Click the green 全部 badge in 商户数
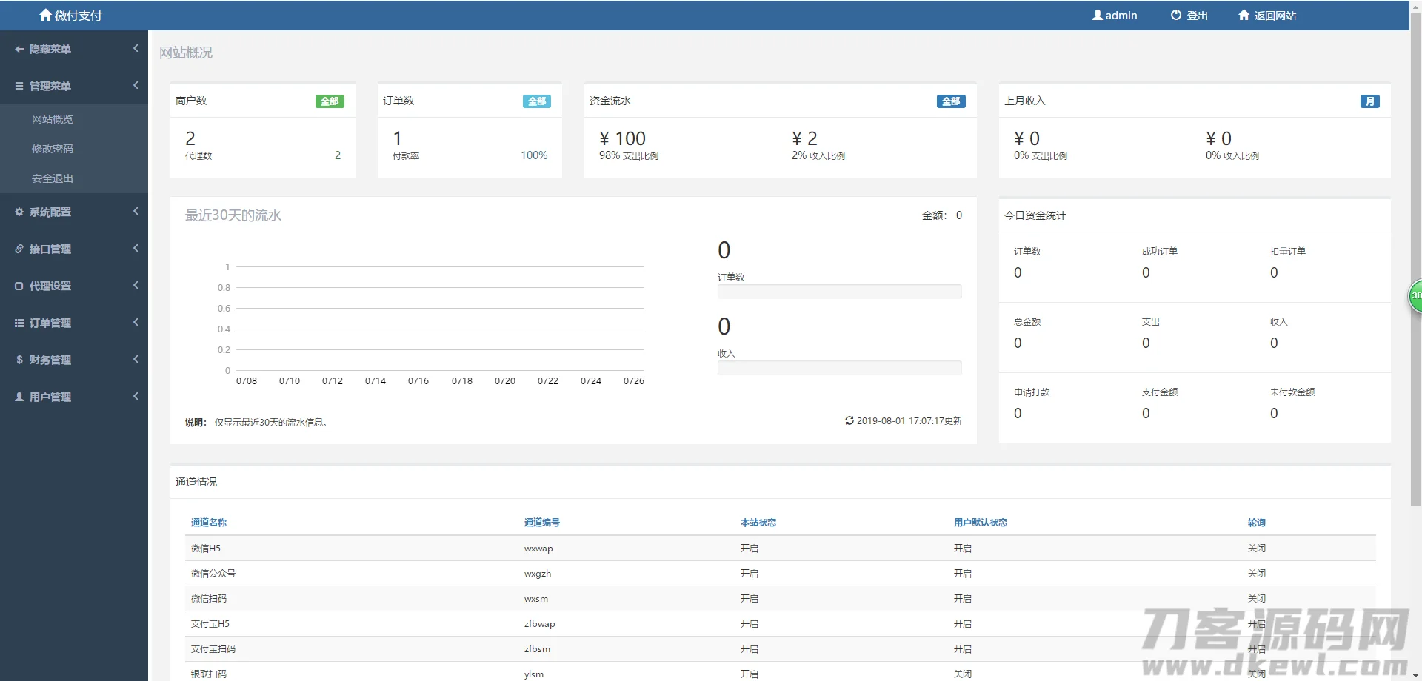This screenshot has height=681, width=1422. [330, 101]
